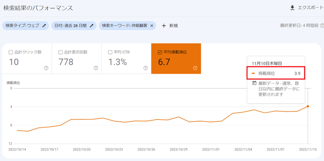Click the tooltip value 3.9
Screen dimensions: 324x161
297,73
